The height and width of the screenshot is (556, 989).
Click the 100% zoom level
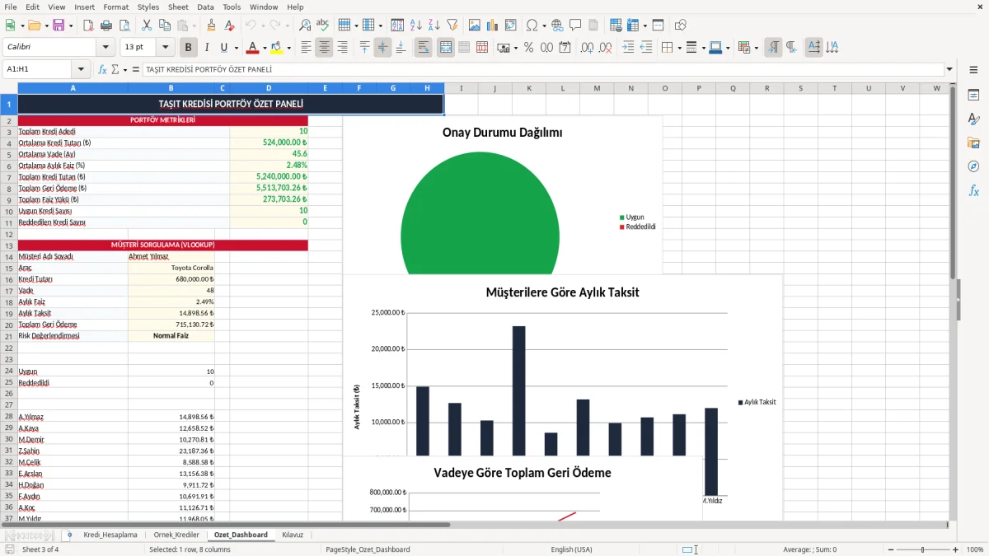pos(975,549)
